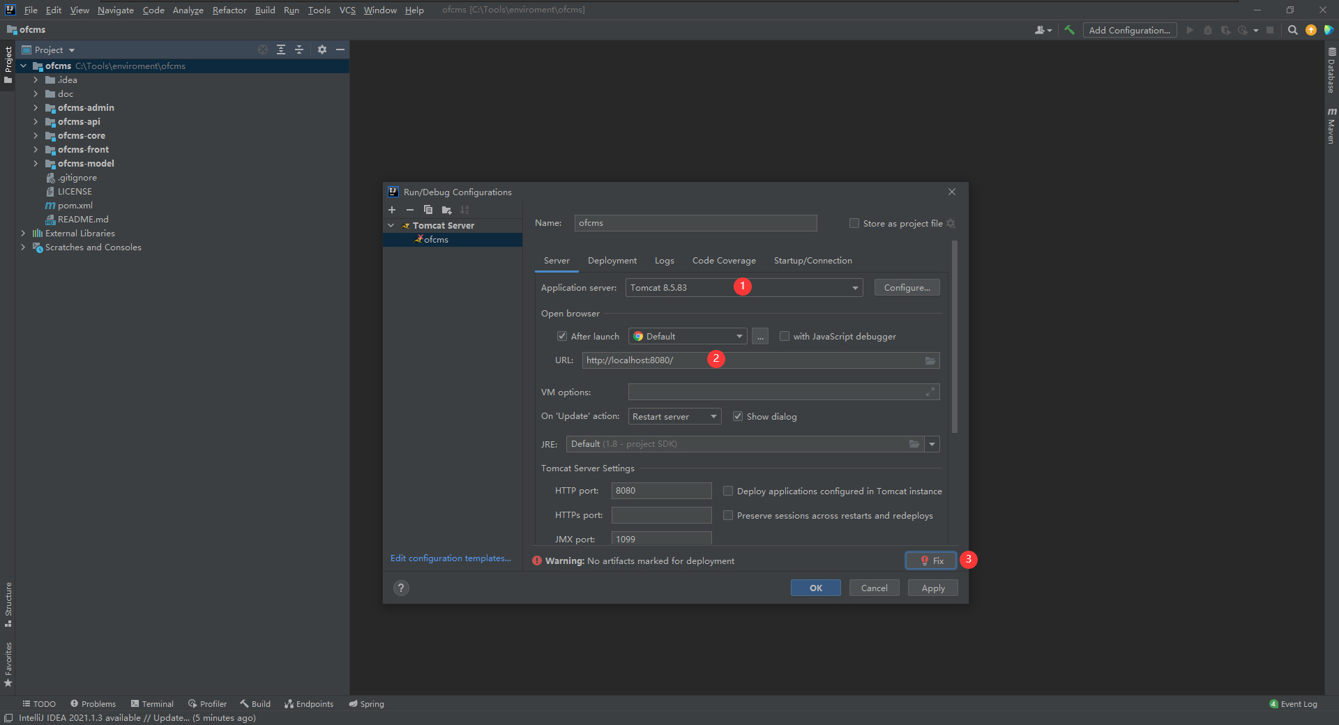
Task: Open the On Update action dropdown
Action: coord(675,417)
